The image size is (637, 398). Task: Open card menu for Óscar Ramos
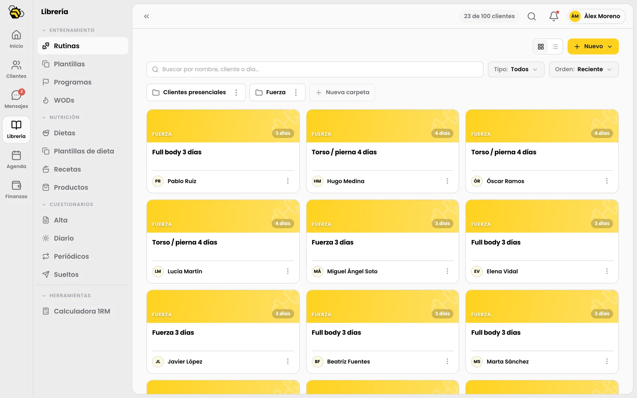607,181
